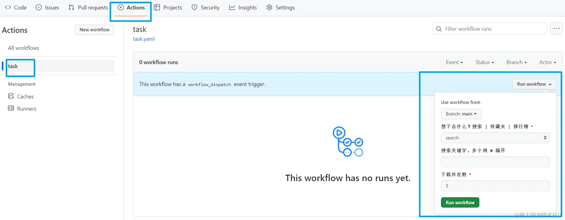Click the Pull requests branch icon
This screenshot has height=220, width=565.
[71, 7]
